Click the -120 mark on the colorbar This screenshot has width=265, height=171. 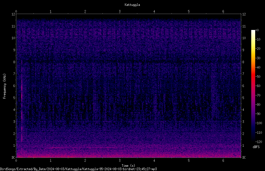pyautogui.click(x=259, y=142)
